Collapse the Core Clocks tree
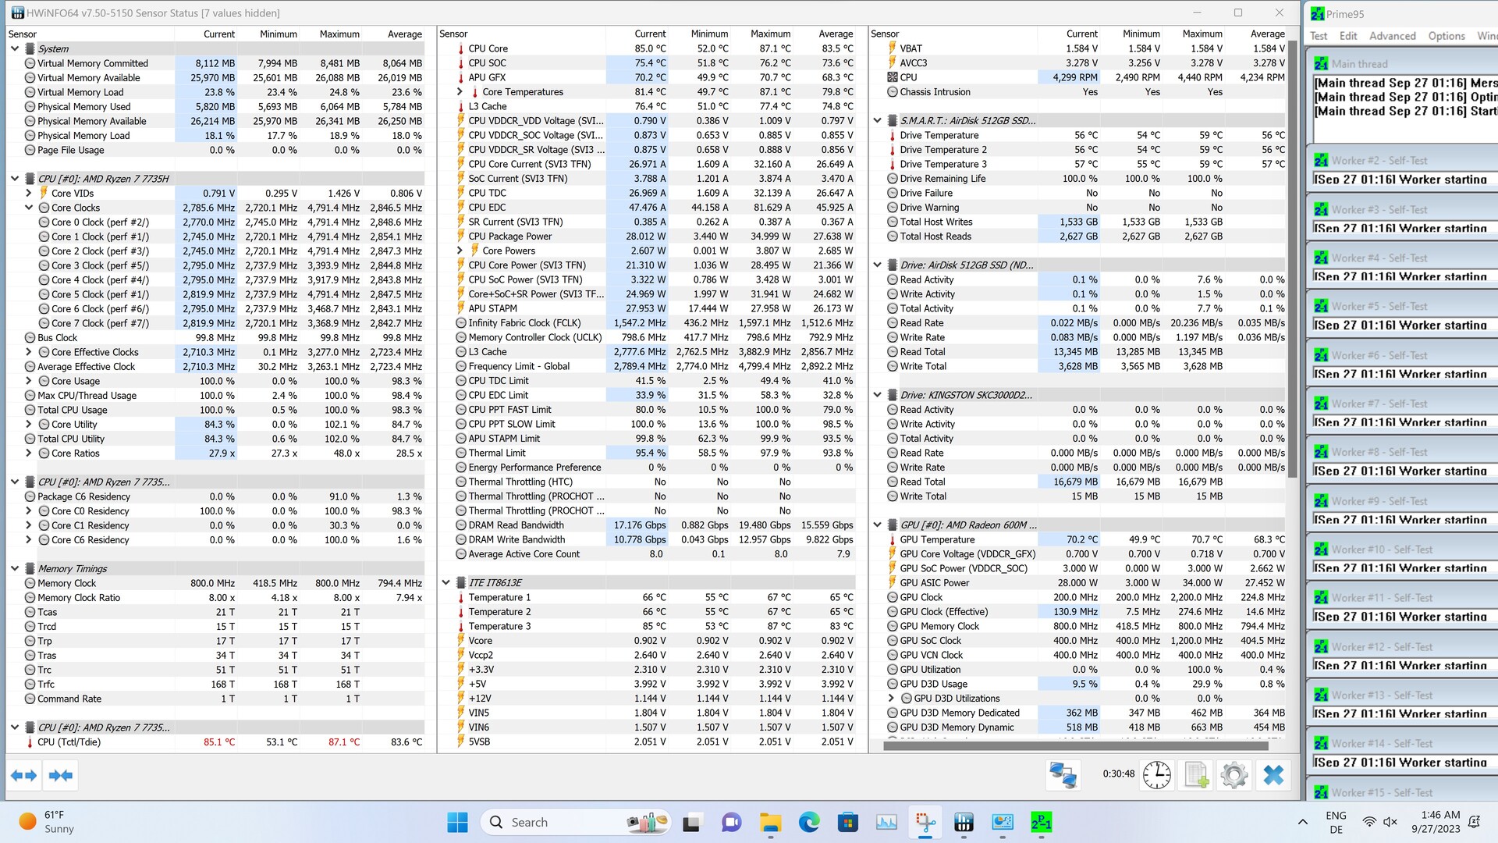The image size is (1498, 843). 29,208
